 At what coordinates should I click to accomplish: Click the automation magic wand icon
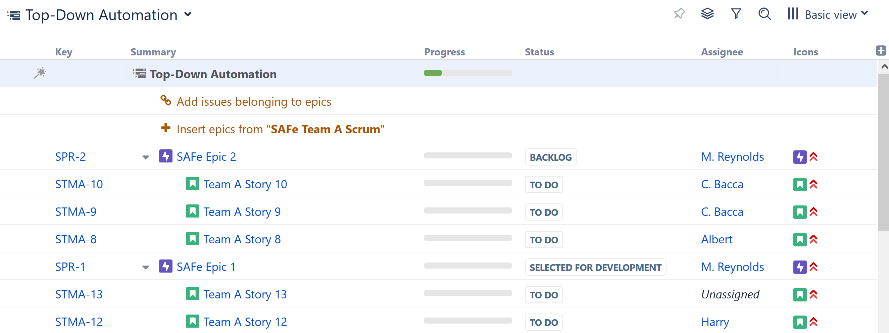40,73
